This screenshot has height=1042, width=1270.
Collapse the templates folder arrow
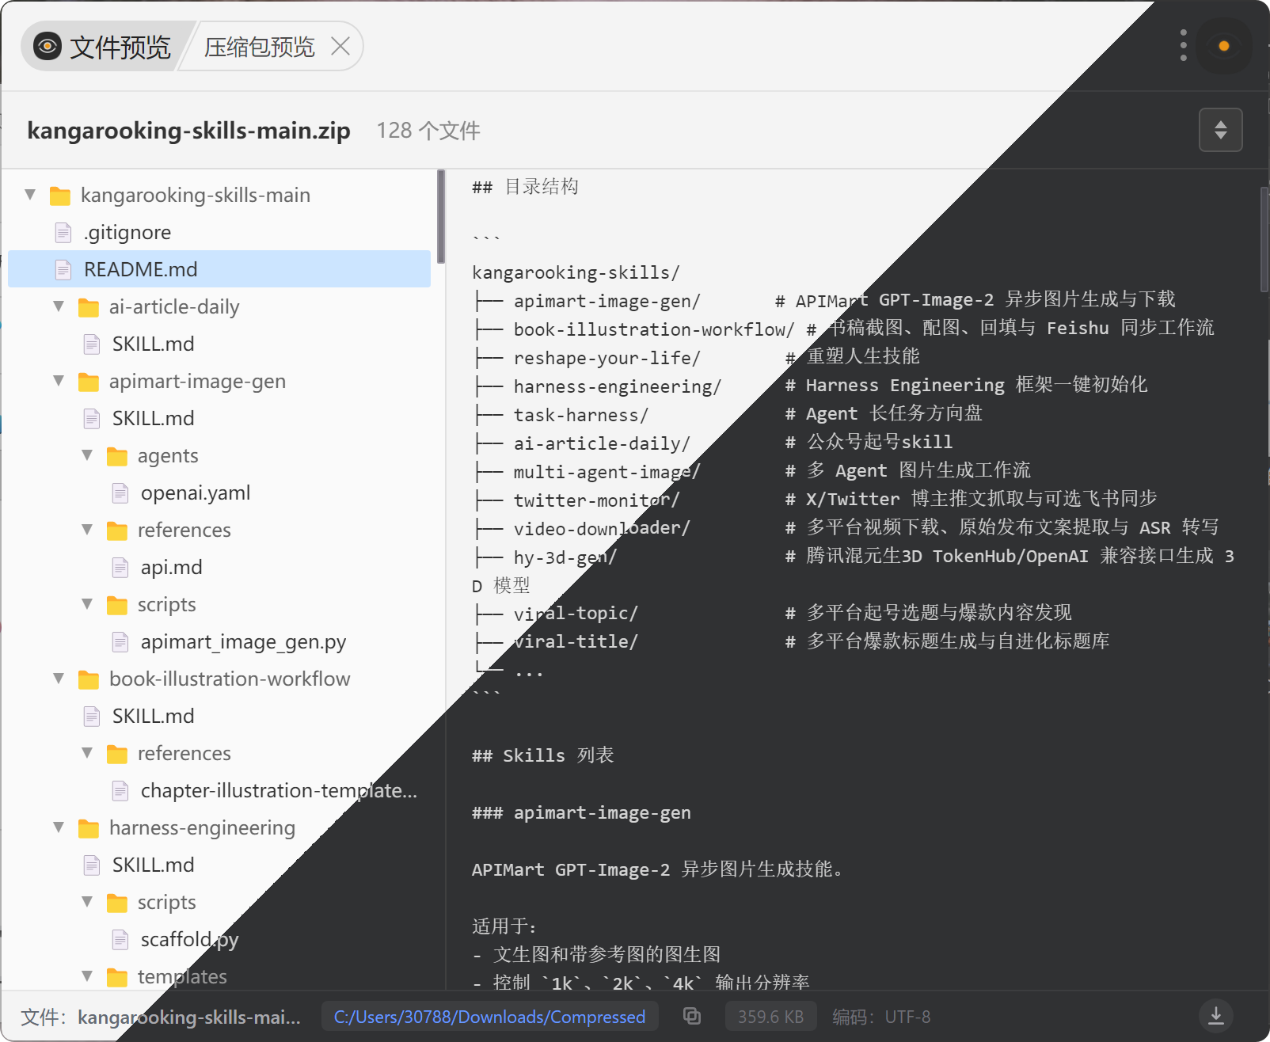point(87,975)
